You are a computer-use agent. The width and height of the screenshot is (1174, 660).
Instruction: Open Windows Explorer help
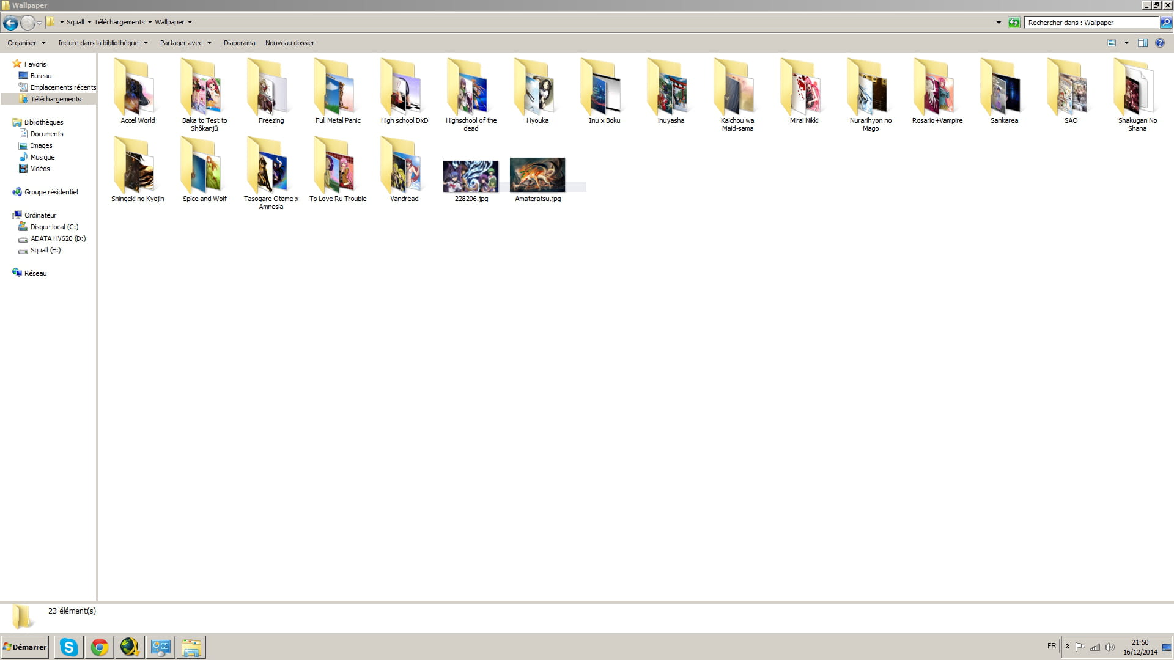tap(1159, 43)
